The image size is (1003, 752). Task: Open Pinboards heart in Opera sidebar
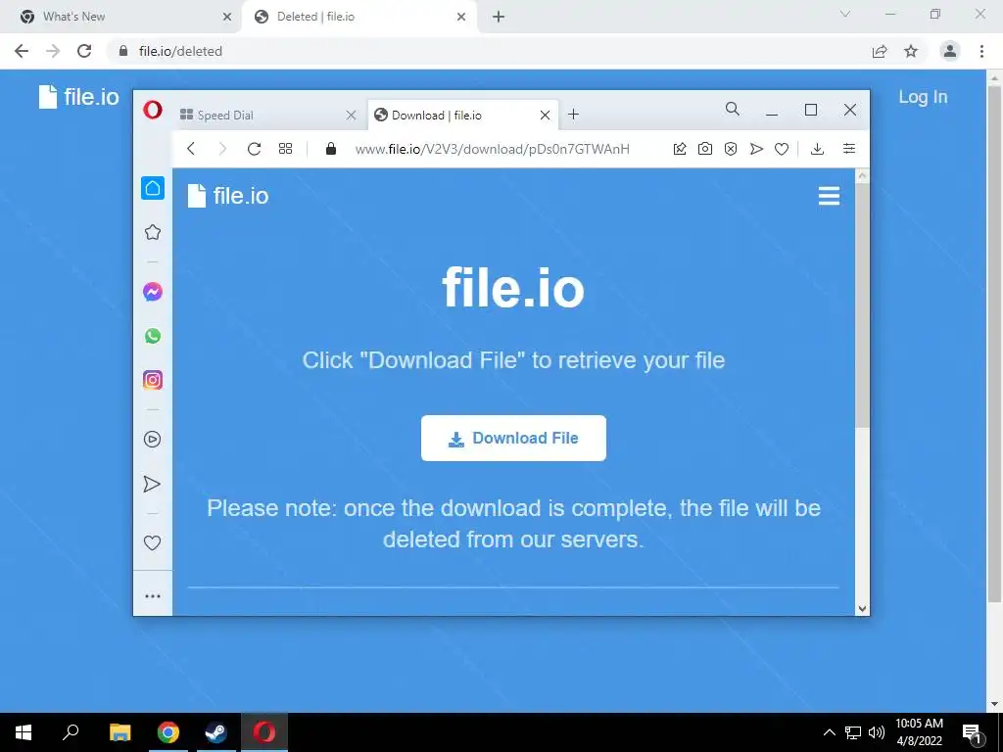(x=152, y=542)
